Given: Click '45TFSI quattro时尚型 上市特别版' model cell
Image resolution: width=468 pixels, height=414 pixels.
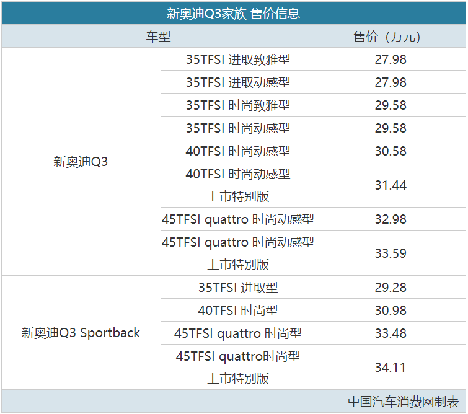Looking at the screenshot, I should coord(238,367).
